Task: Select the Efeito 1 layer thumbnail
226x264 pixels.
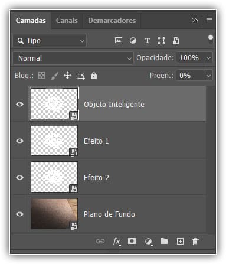Action: point(54,141)
